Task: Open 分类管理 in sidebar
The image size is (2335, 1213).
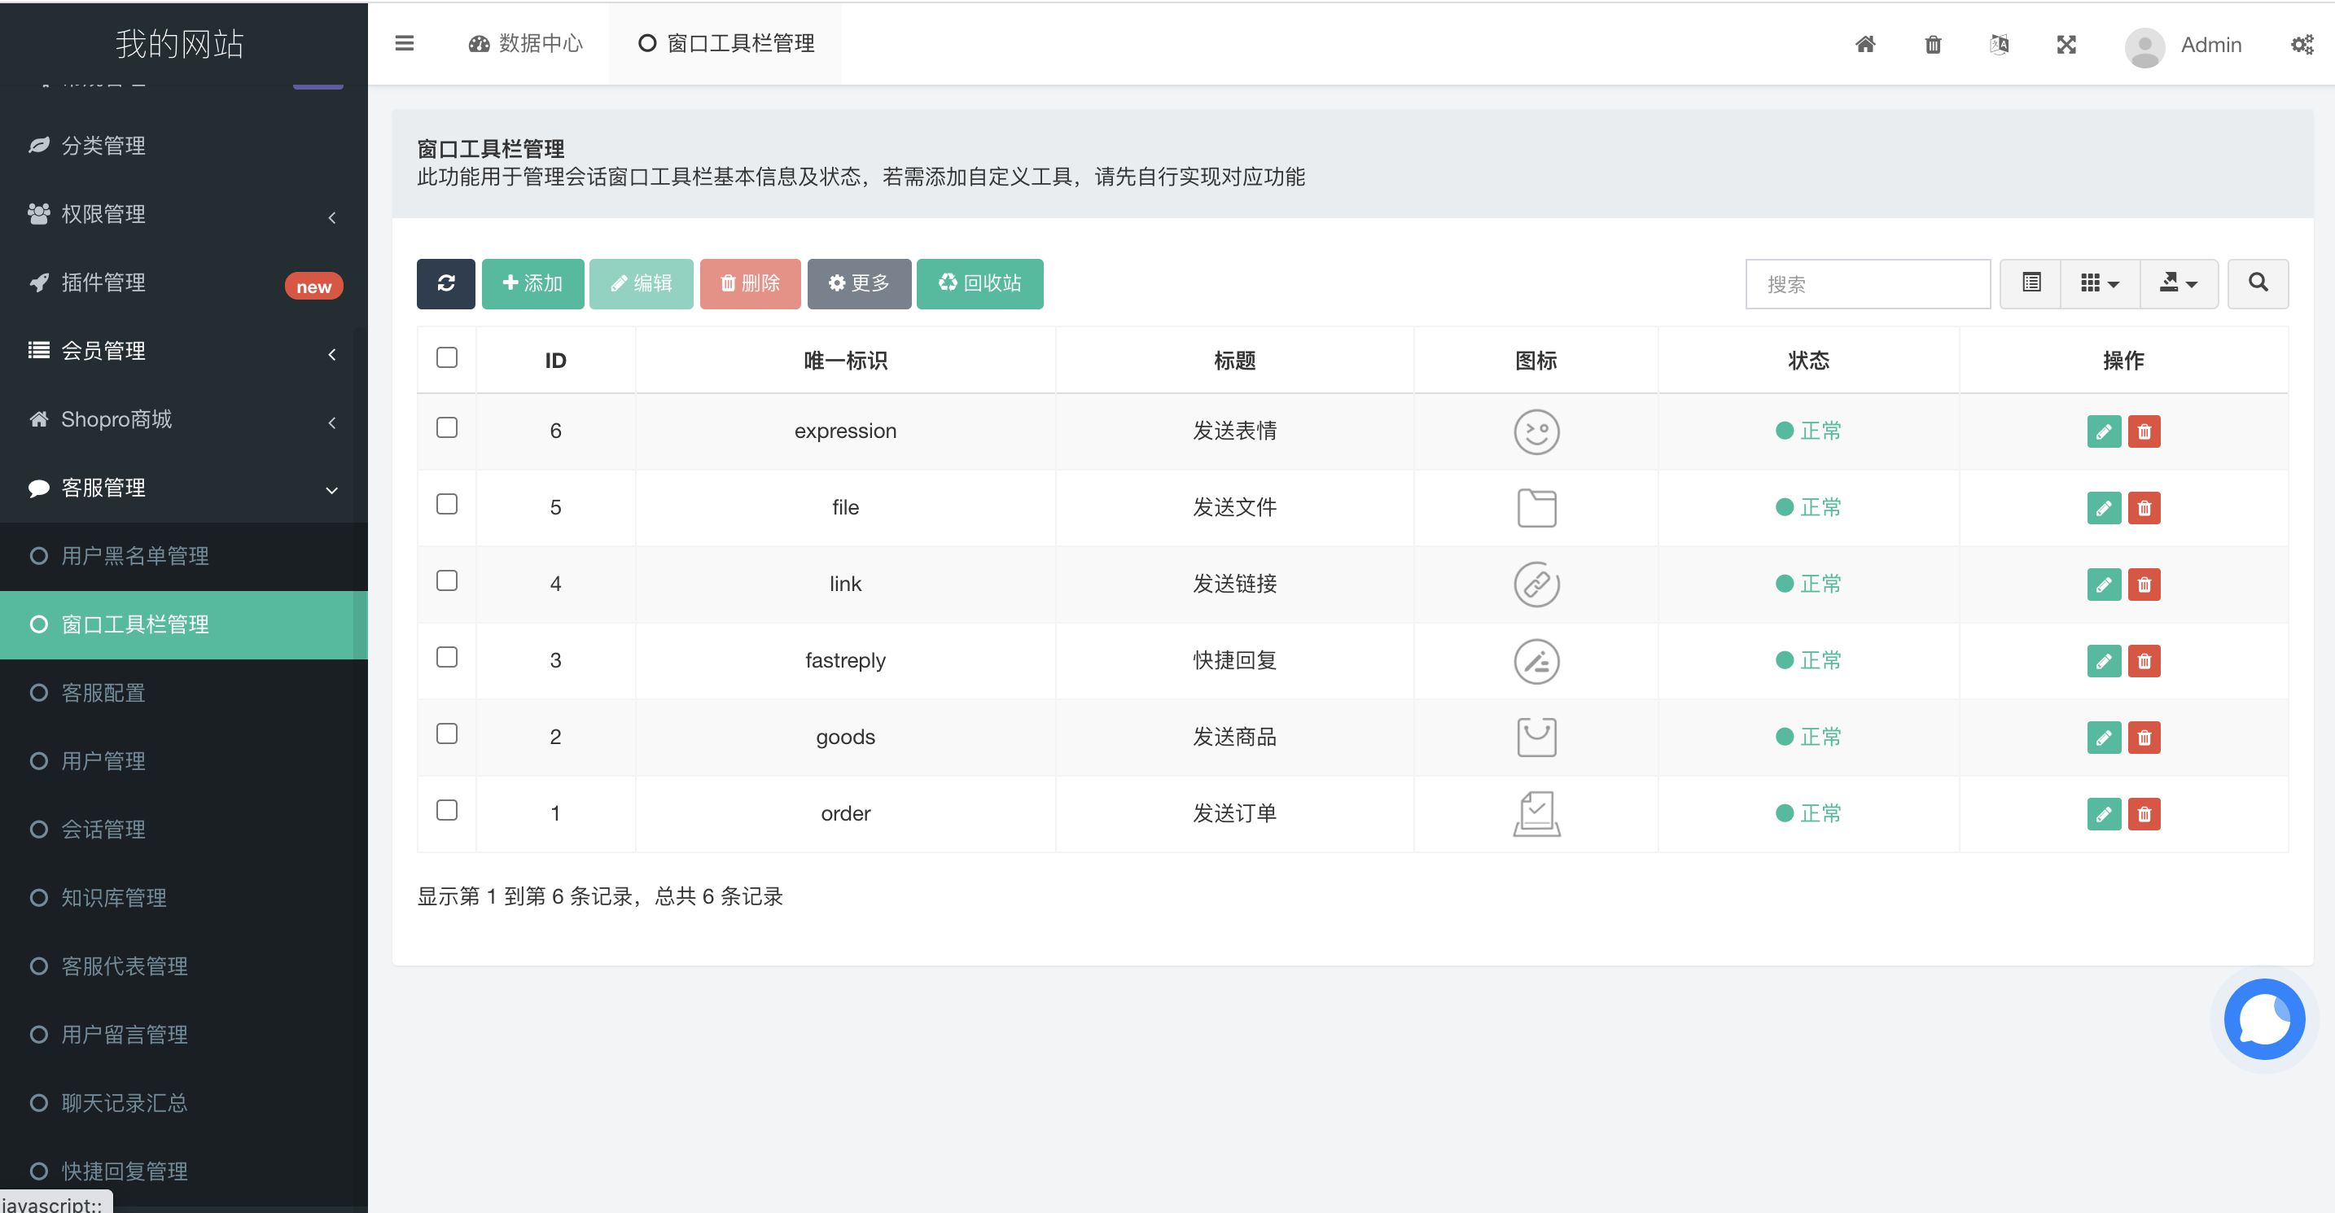Action: pos(184,146)
